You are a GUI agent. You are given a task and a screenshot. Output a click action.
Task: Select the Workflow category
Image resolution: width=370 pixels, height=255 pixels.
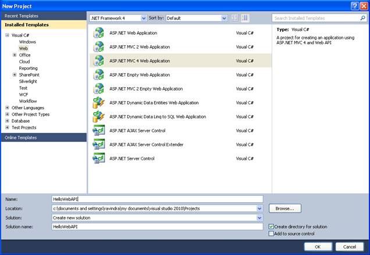[x=28, y=101]
